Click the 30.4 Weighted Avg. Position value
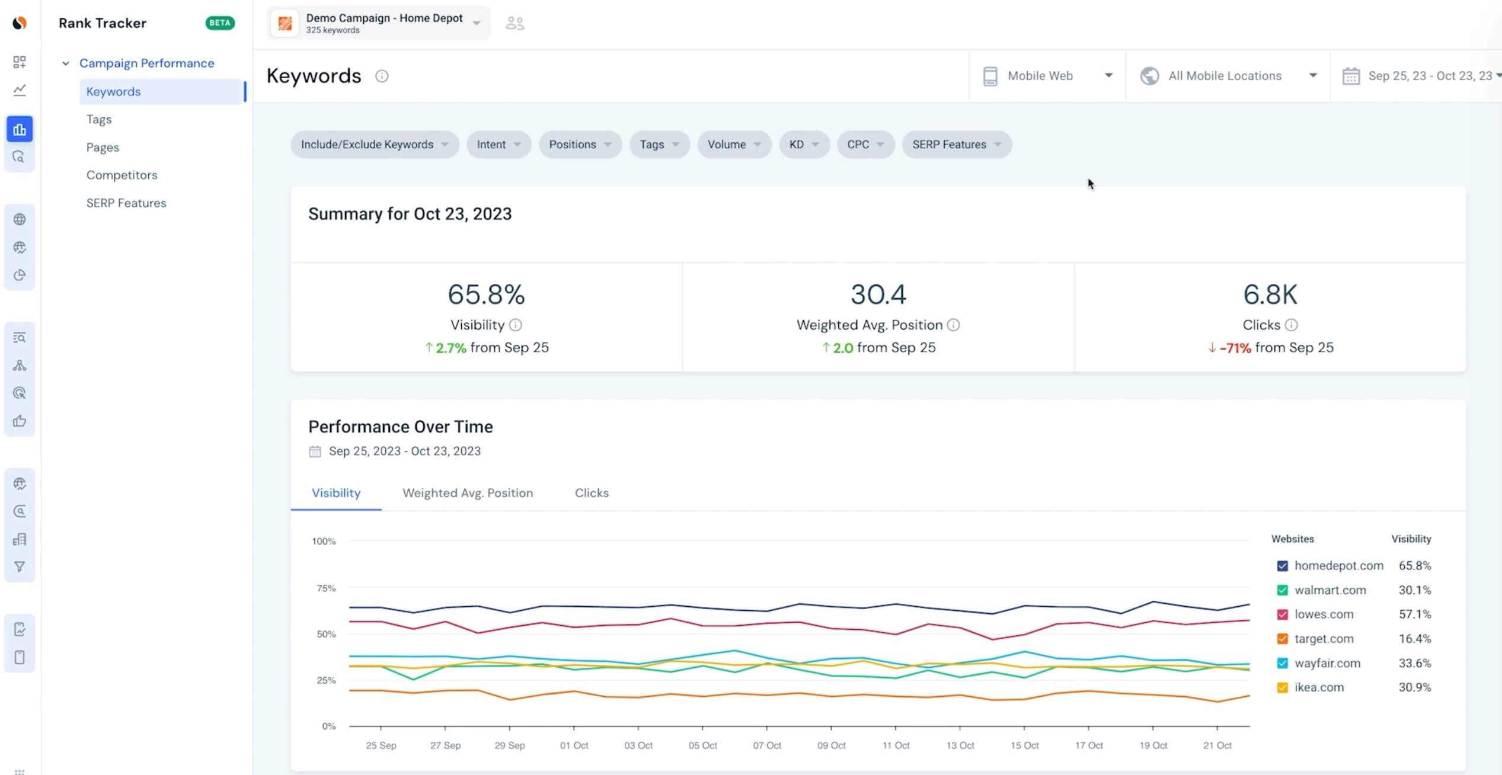Image resolution: width=1502 pixels, height=775 pixels. (x=878, y=294)
